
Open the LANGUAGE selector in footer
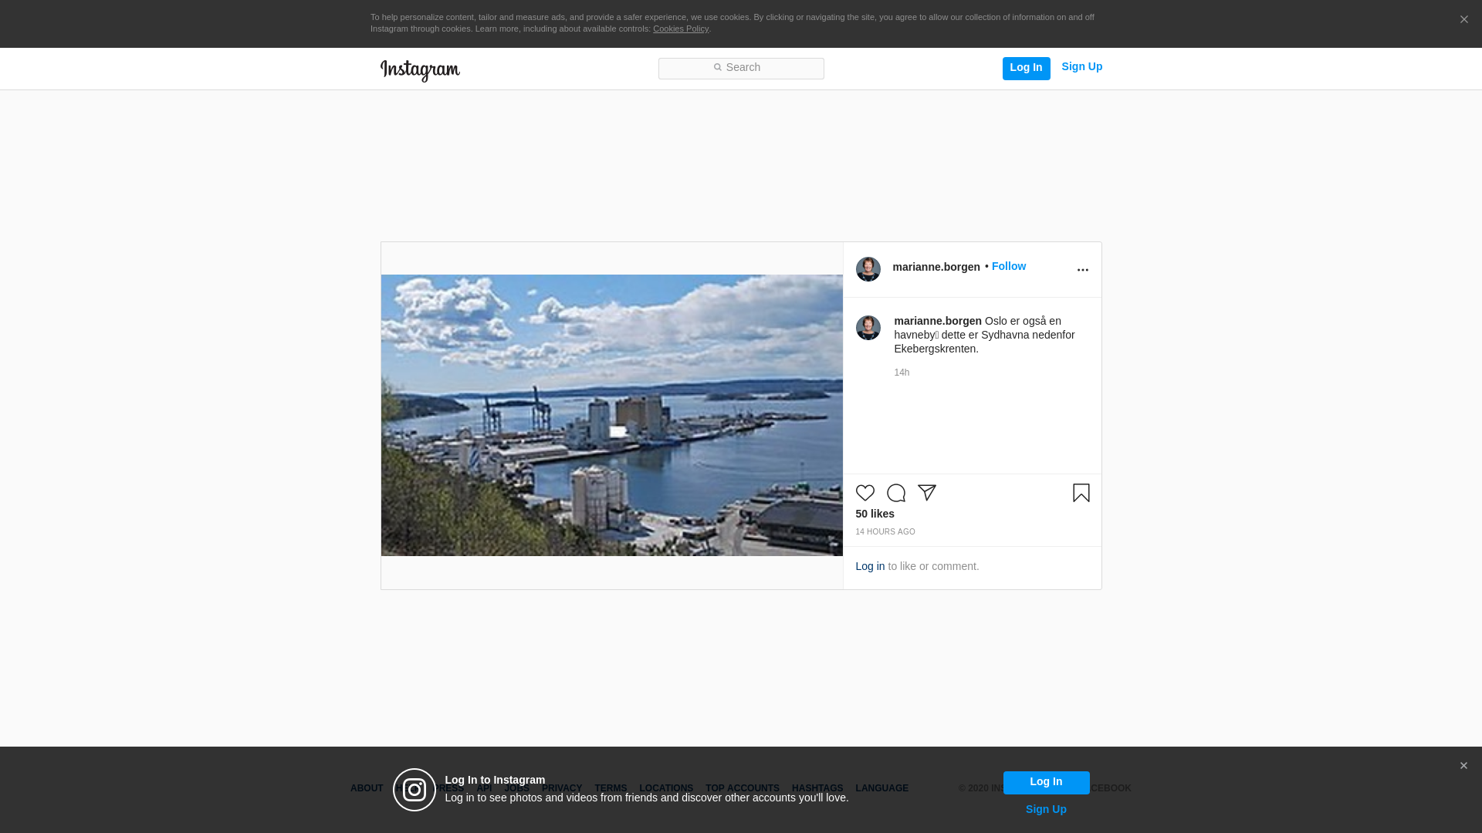tap(881, 788)
